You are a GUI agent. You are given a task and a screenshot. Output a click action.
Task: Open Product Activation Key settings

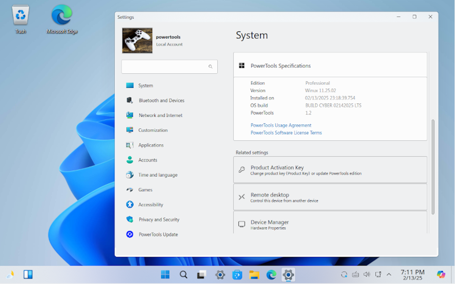330,170
